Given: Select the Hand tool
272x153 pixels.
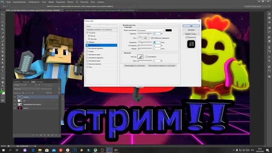Looking at the screenshot, I should pyautogui.click(x=3, y=82).
